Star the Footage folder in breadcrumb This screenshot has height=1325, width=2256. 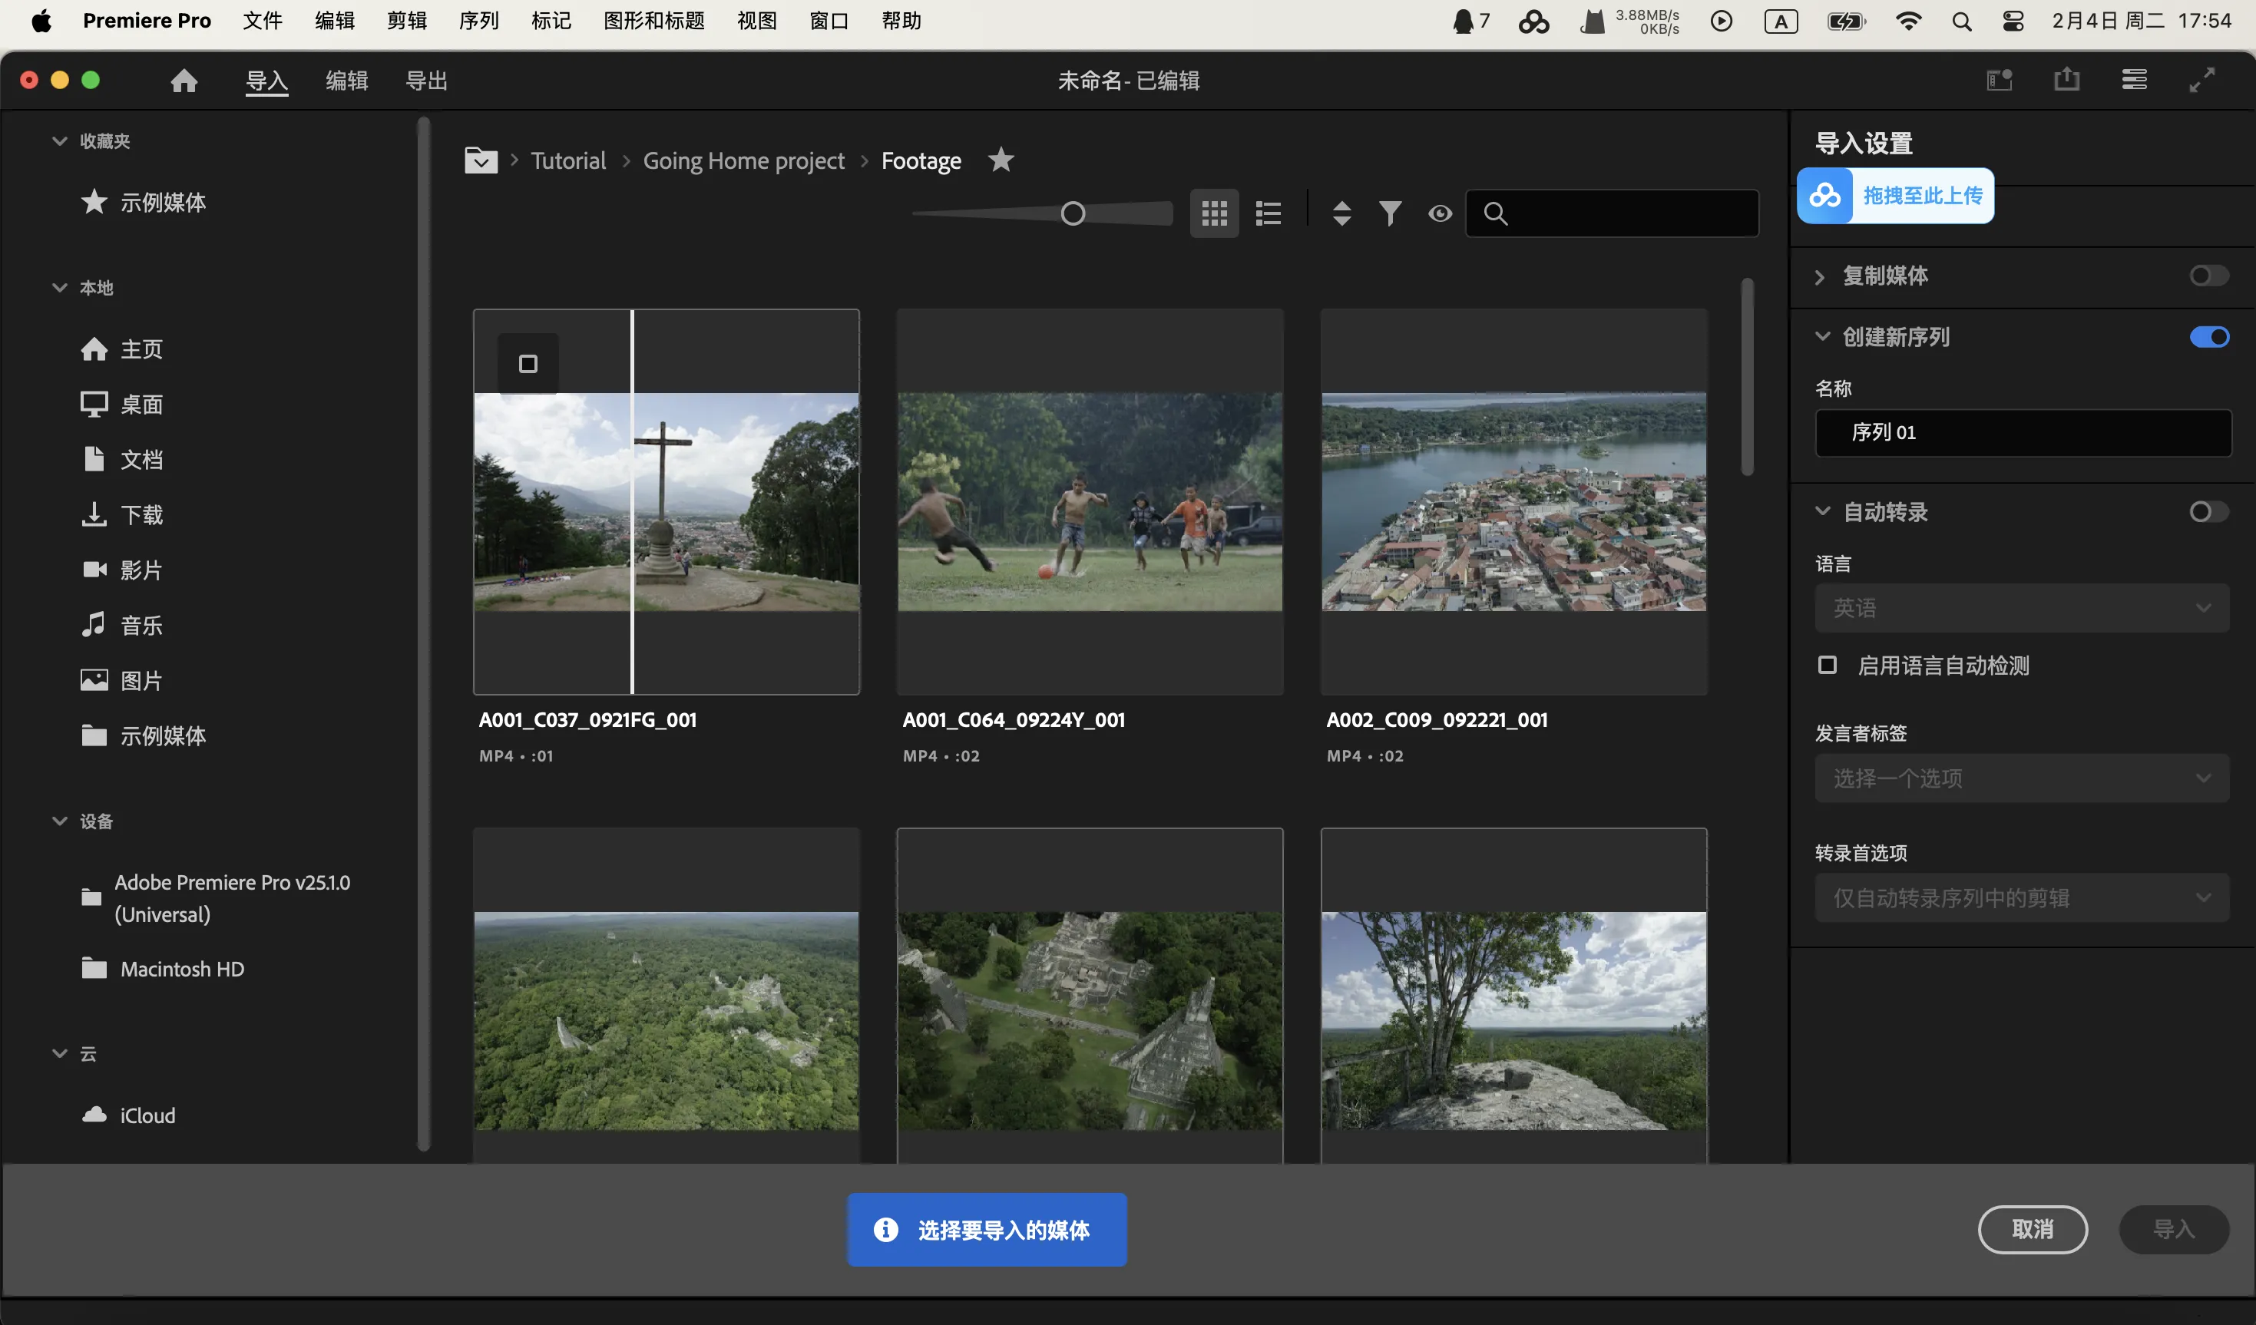[x=1000, y=160]
